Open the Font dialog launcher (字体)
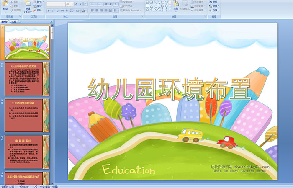Viewport: 293px width, 188px height. pos(87,16)
